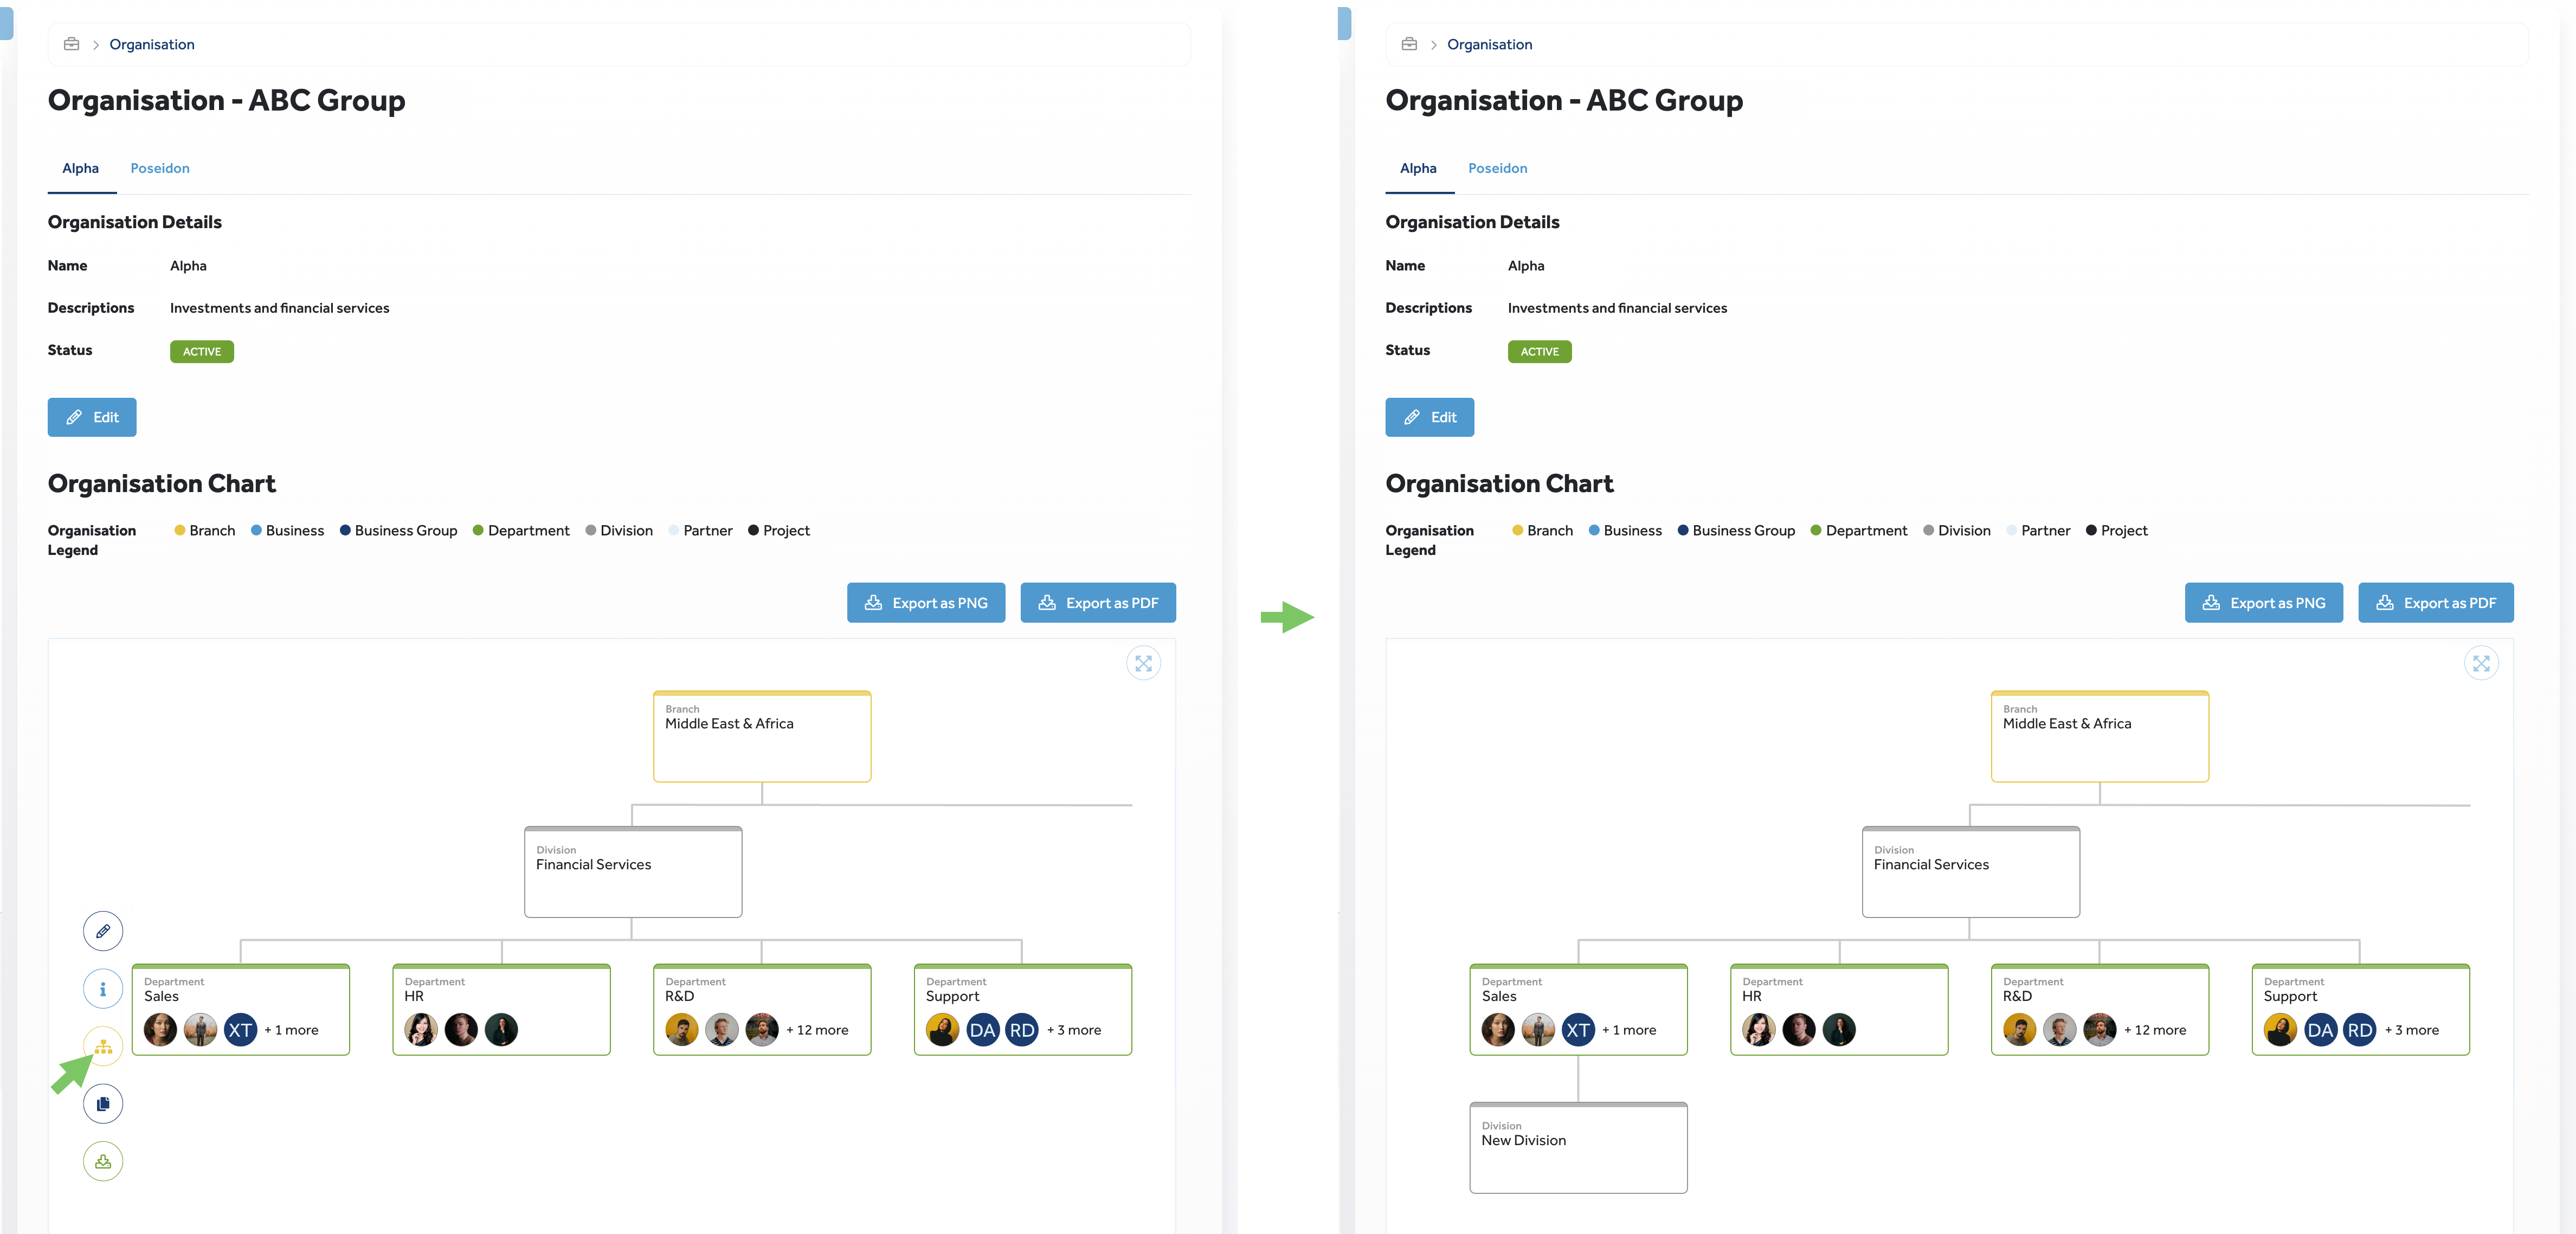
Task: Click the blue info icon beside Sales
Action: 103,989
